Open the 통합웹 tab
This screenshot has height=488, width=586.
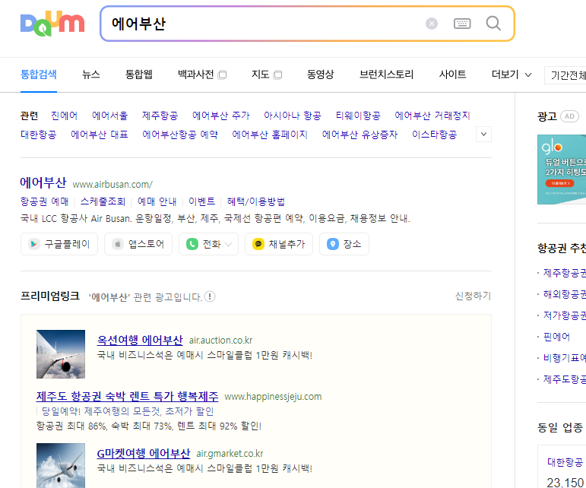tap(138, 74)
